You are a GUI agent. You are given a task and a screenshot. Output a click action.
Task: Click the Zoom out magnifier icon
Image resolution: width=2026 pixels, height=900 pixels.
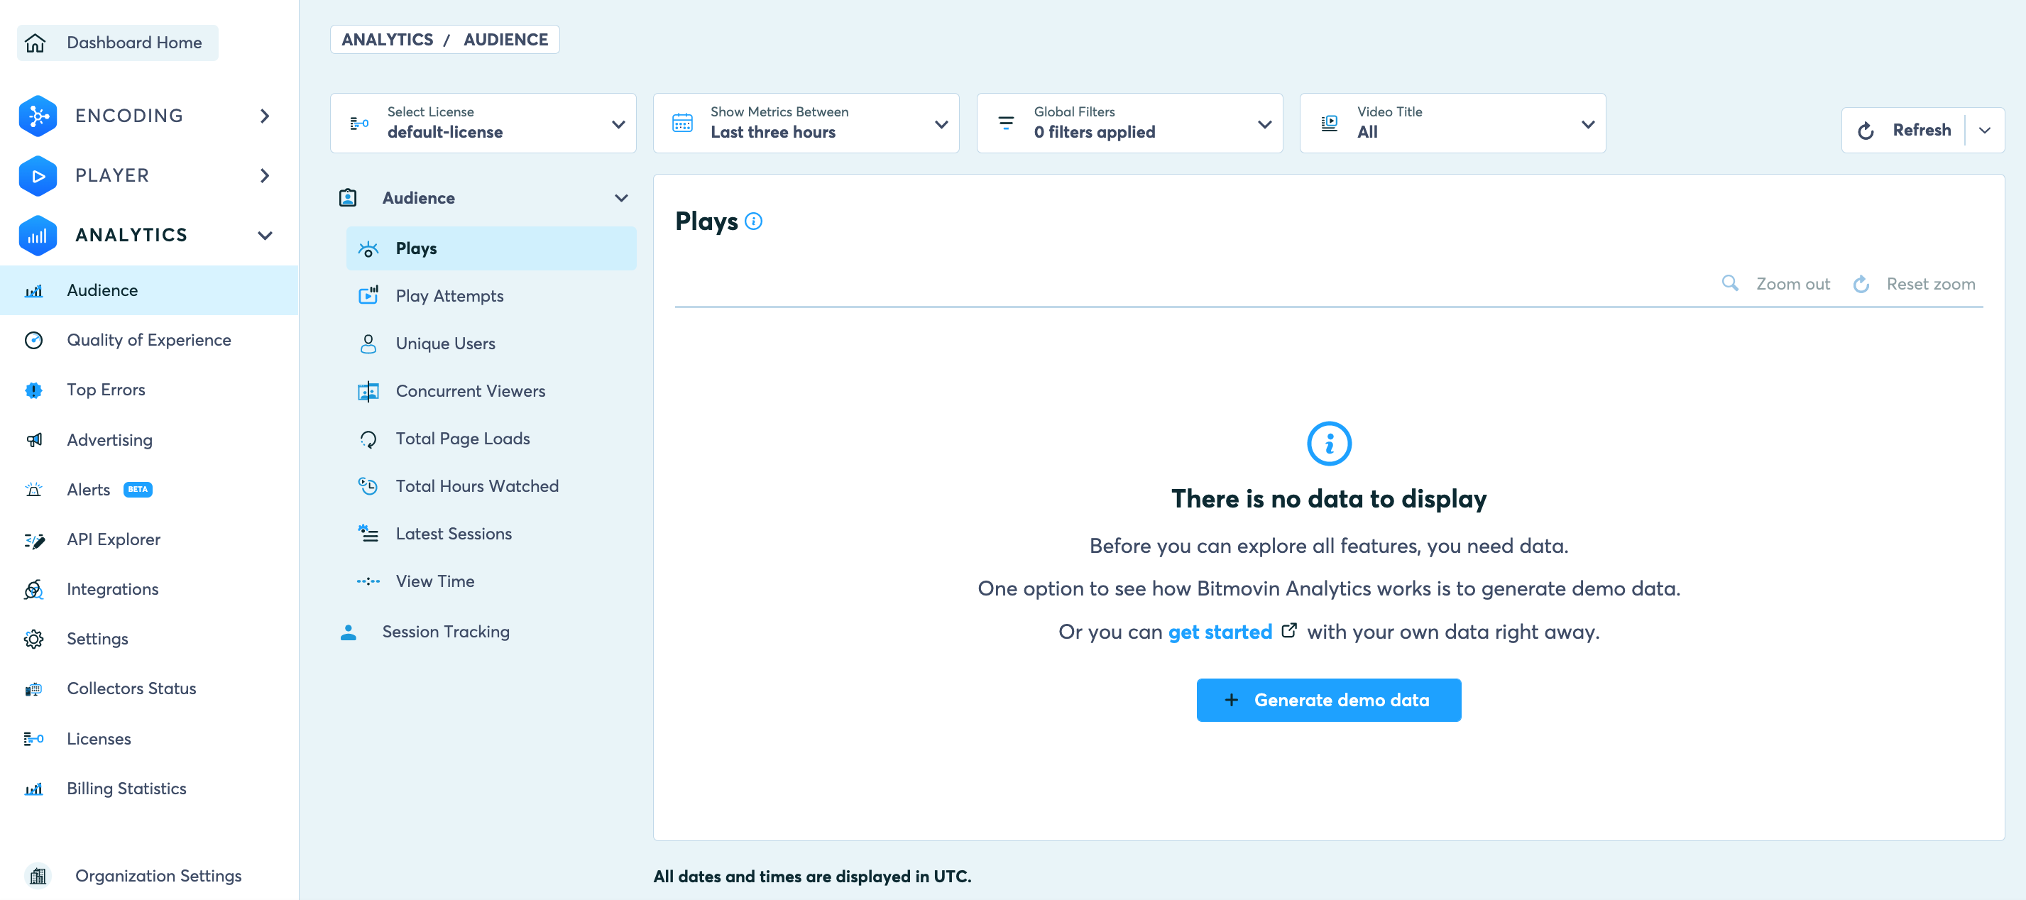coord(1729,283)
